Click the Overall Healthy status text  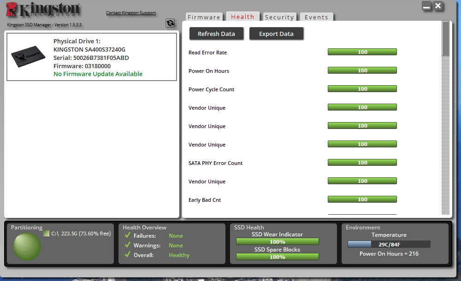click(179, 255)
